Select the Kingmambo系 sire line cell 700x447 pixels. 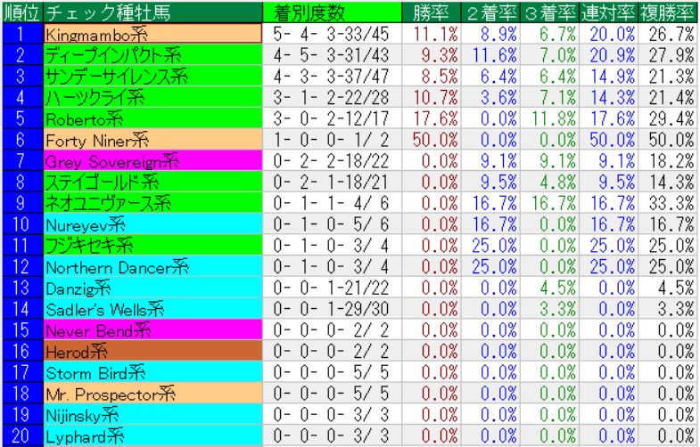(152, 34)
